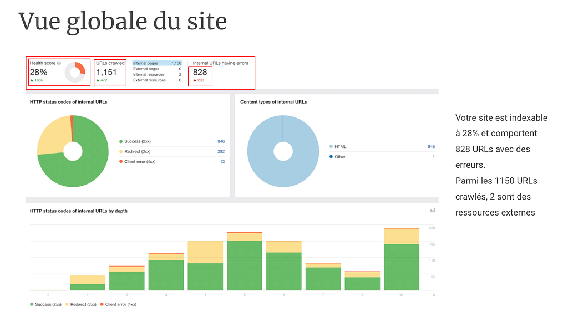Open the 846 Success (2xx) URLs count
The width and height of the screenshot is (568, 317).
(x=221, y=141)
